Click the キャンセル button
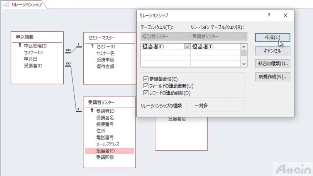313x176 pixels. tap(272, 51)
